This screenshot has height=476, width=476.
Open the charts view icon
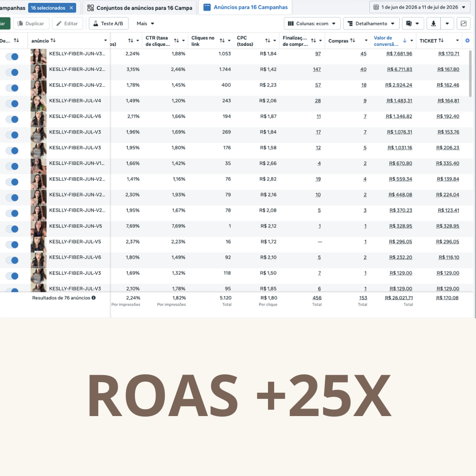(x=464, y=23)
